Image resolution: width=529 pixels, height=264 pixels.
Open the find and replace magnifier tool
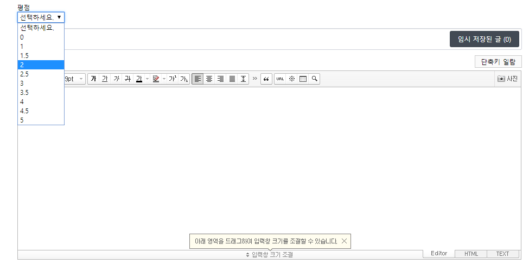pyautogui.click(x=314, y=79)
